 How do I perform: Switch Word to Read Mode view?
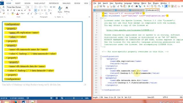[x=51, y=98]
